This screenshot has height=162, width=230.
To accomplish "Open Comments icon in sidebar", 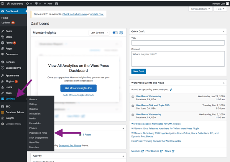I will click(3, 55).
